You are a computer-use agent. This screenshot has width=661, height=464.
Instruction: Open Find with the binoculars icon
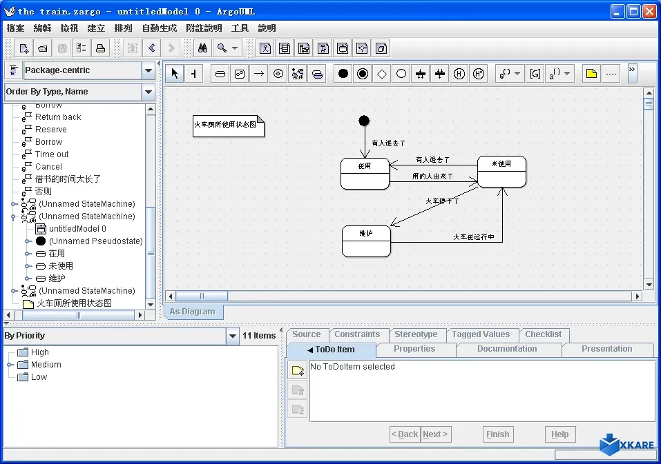203,48
